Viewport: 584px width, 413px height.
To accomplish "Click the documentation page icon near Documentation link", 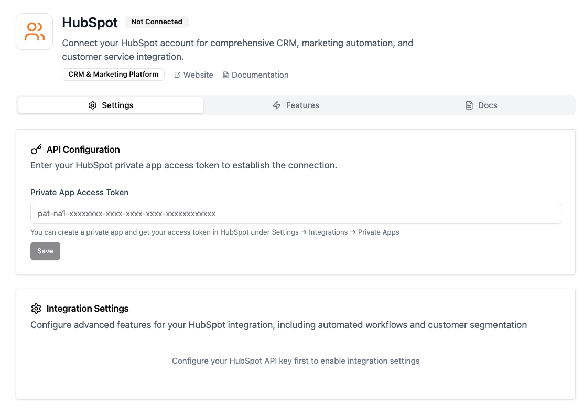I will tap(225, 75).
